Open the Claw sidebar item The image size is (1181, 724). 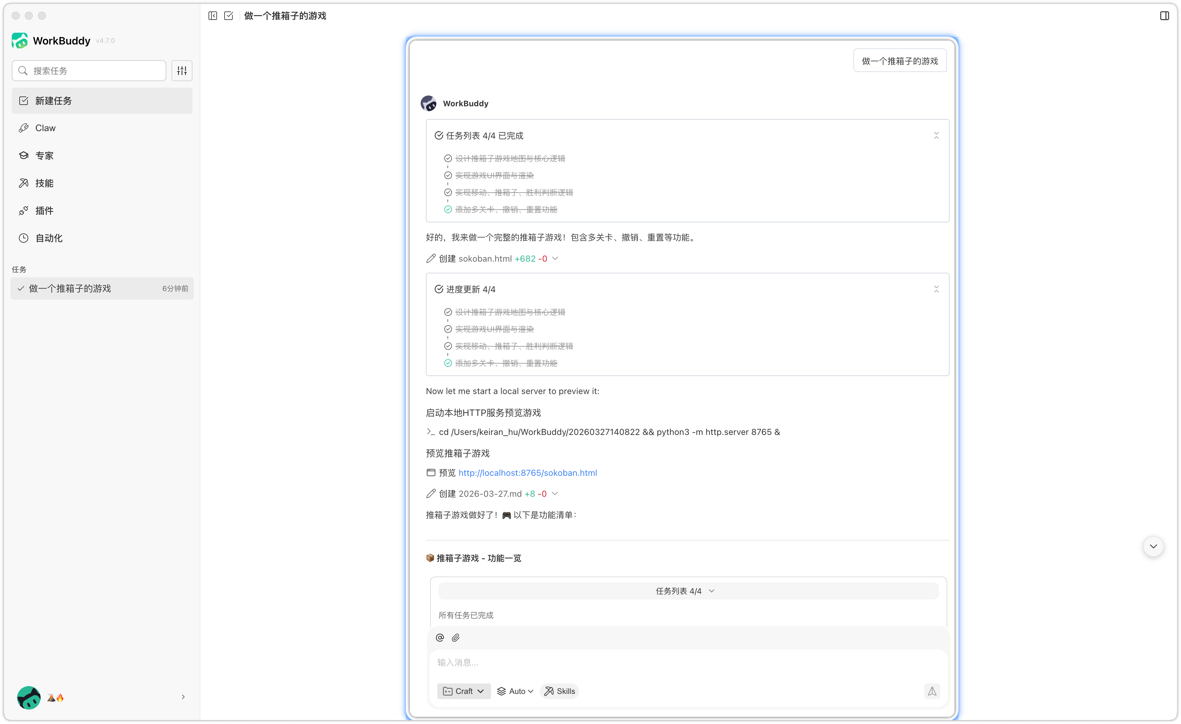pos(45,128)
